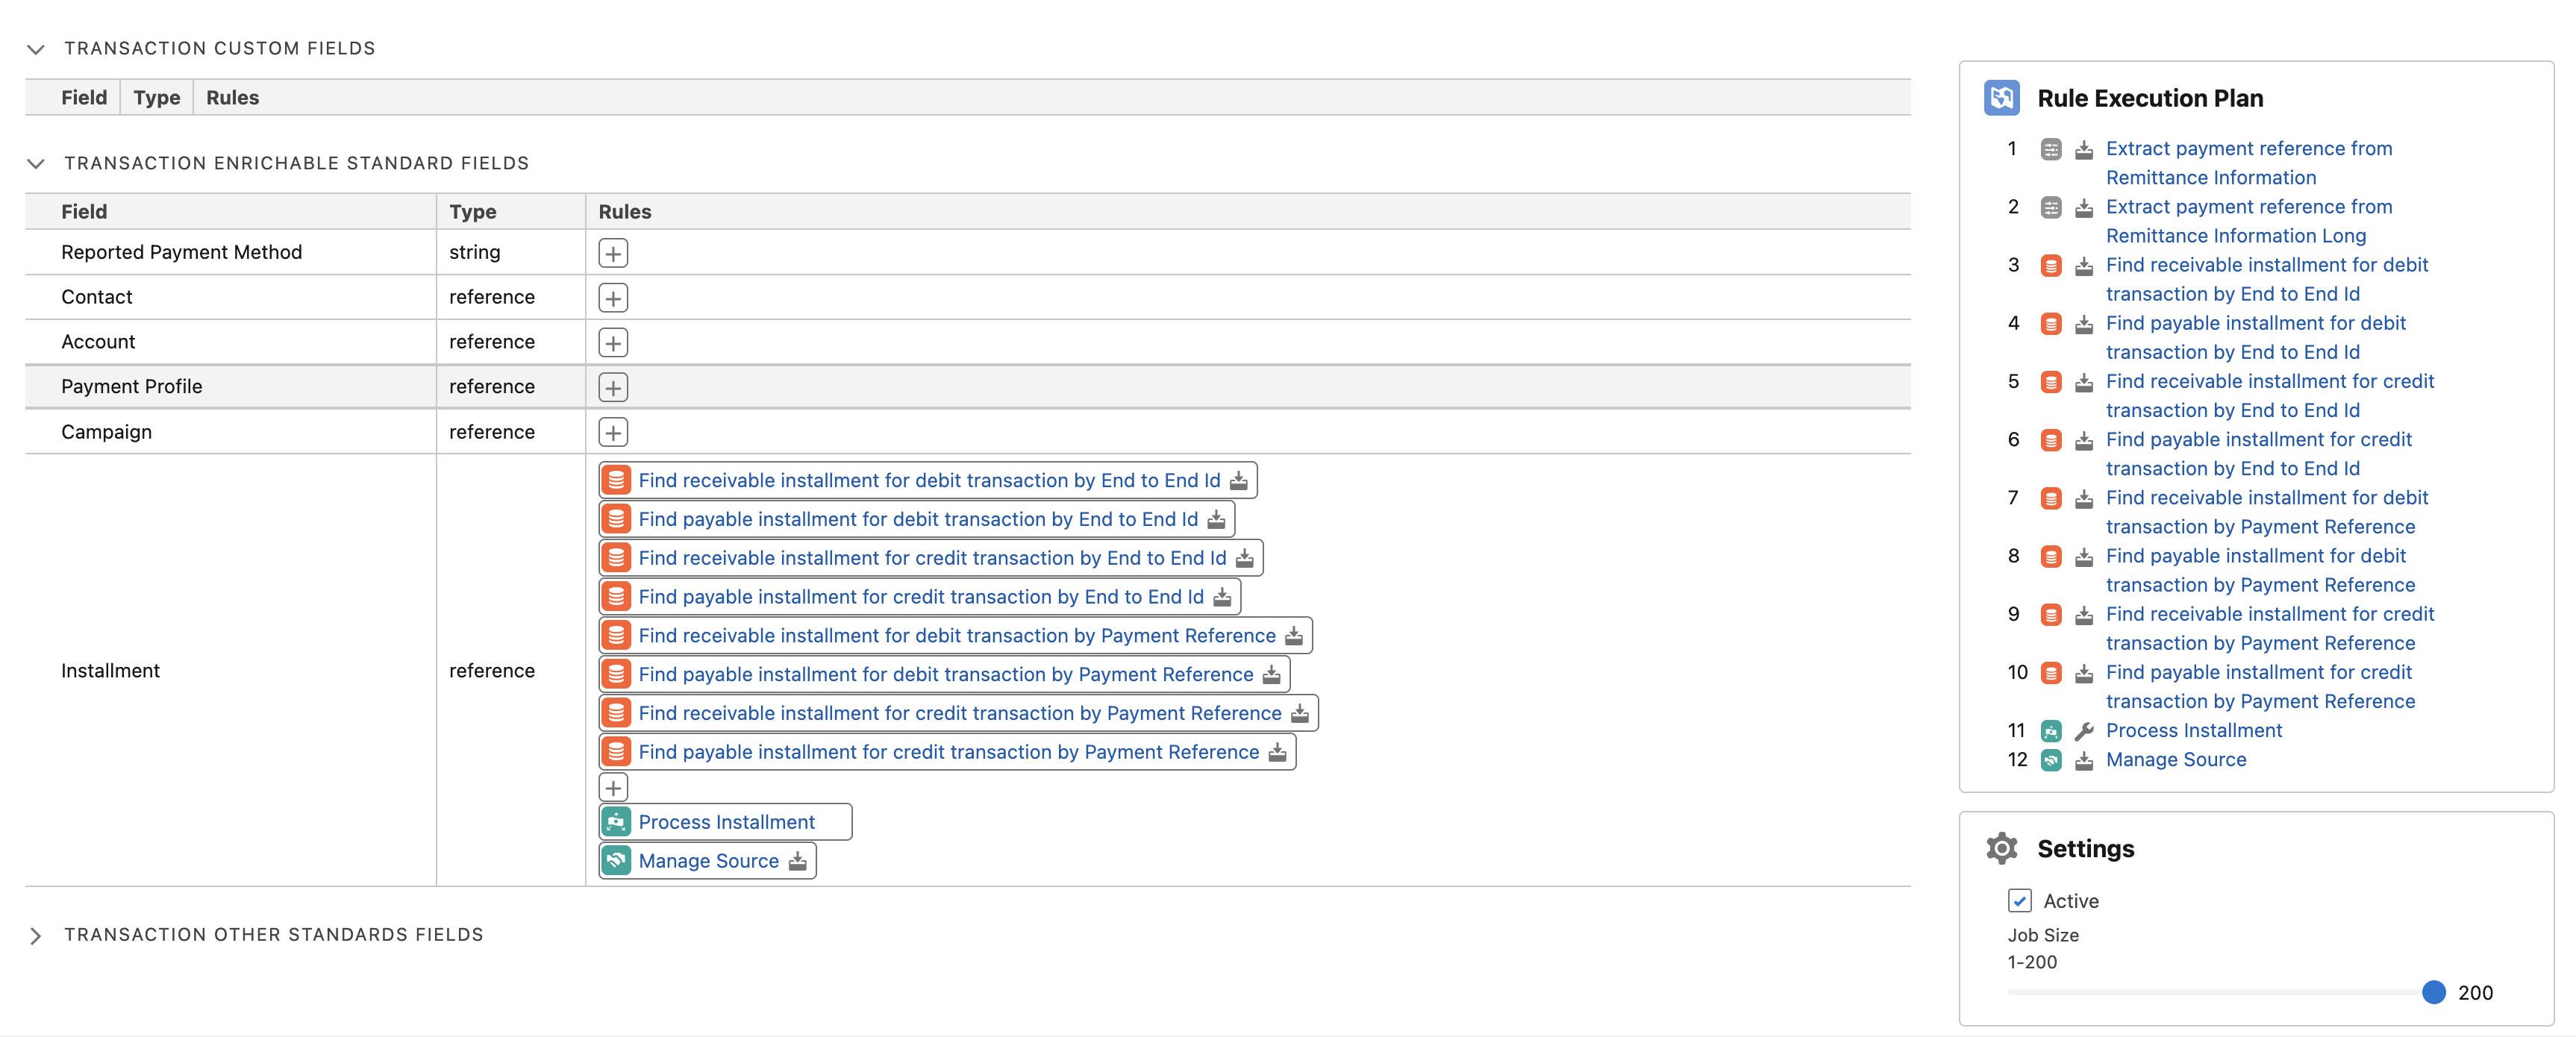Click add rule plus for Payment Profile
The width and height of the screenshot is (2576, 1037).
coord(613,387)
